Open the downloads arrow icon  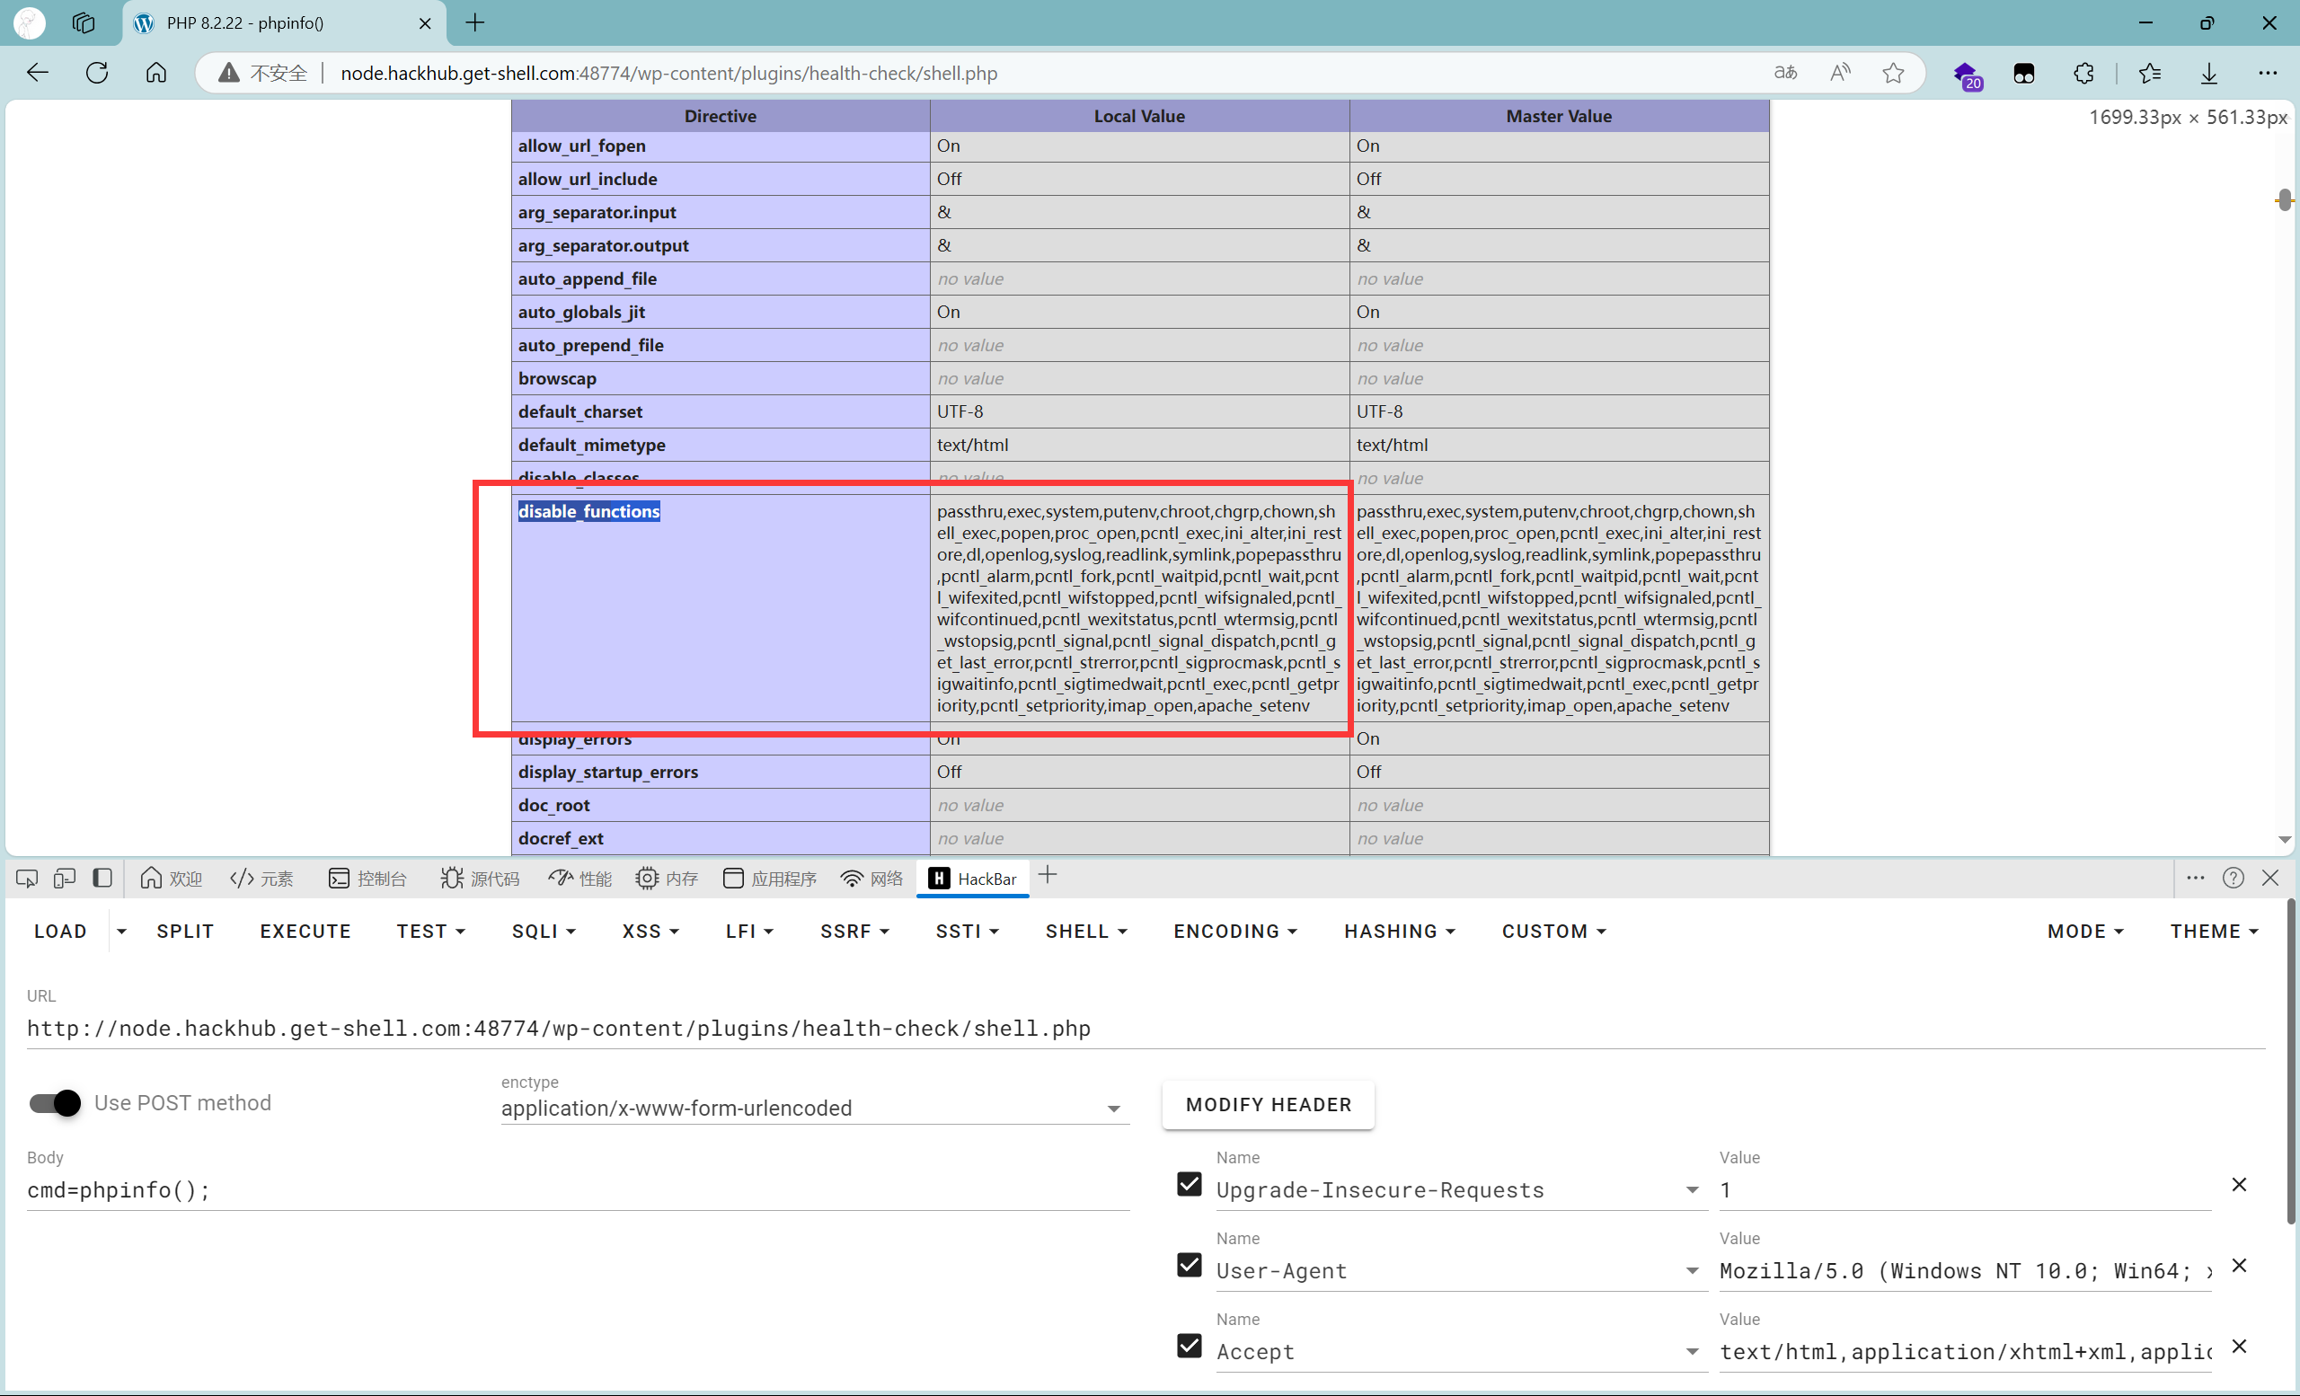click(2208, 73)
